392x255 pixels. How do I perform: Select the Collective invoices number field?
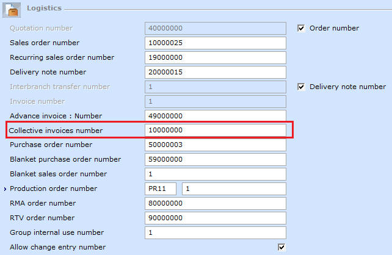[x=216, y=130]
